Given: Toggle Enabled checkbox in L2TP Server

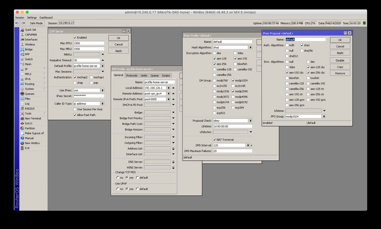Looking at the screenshot, I should click(75, 38).
